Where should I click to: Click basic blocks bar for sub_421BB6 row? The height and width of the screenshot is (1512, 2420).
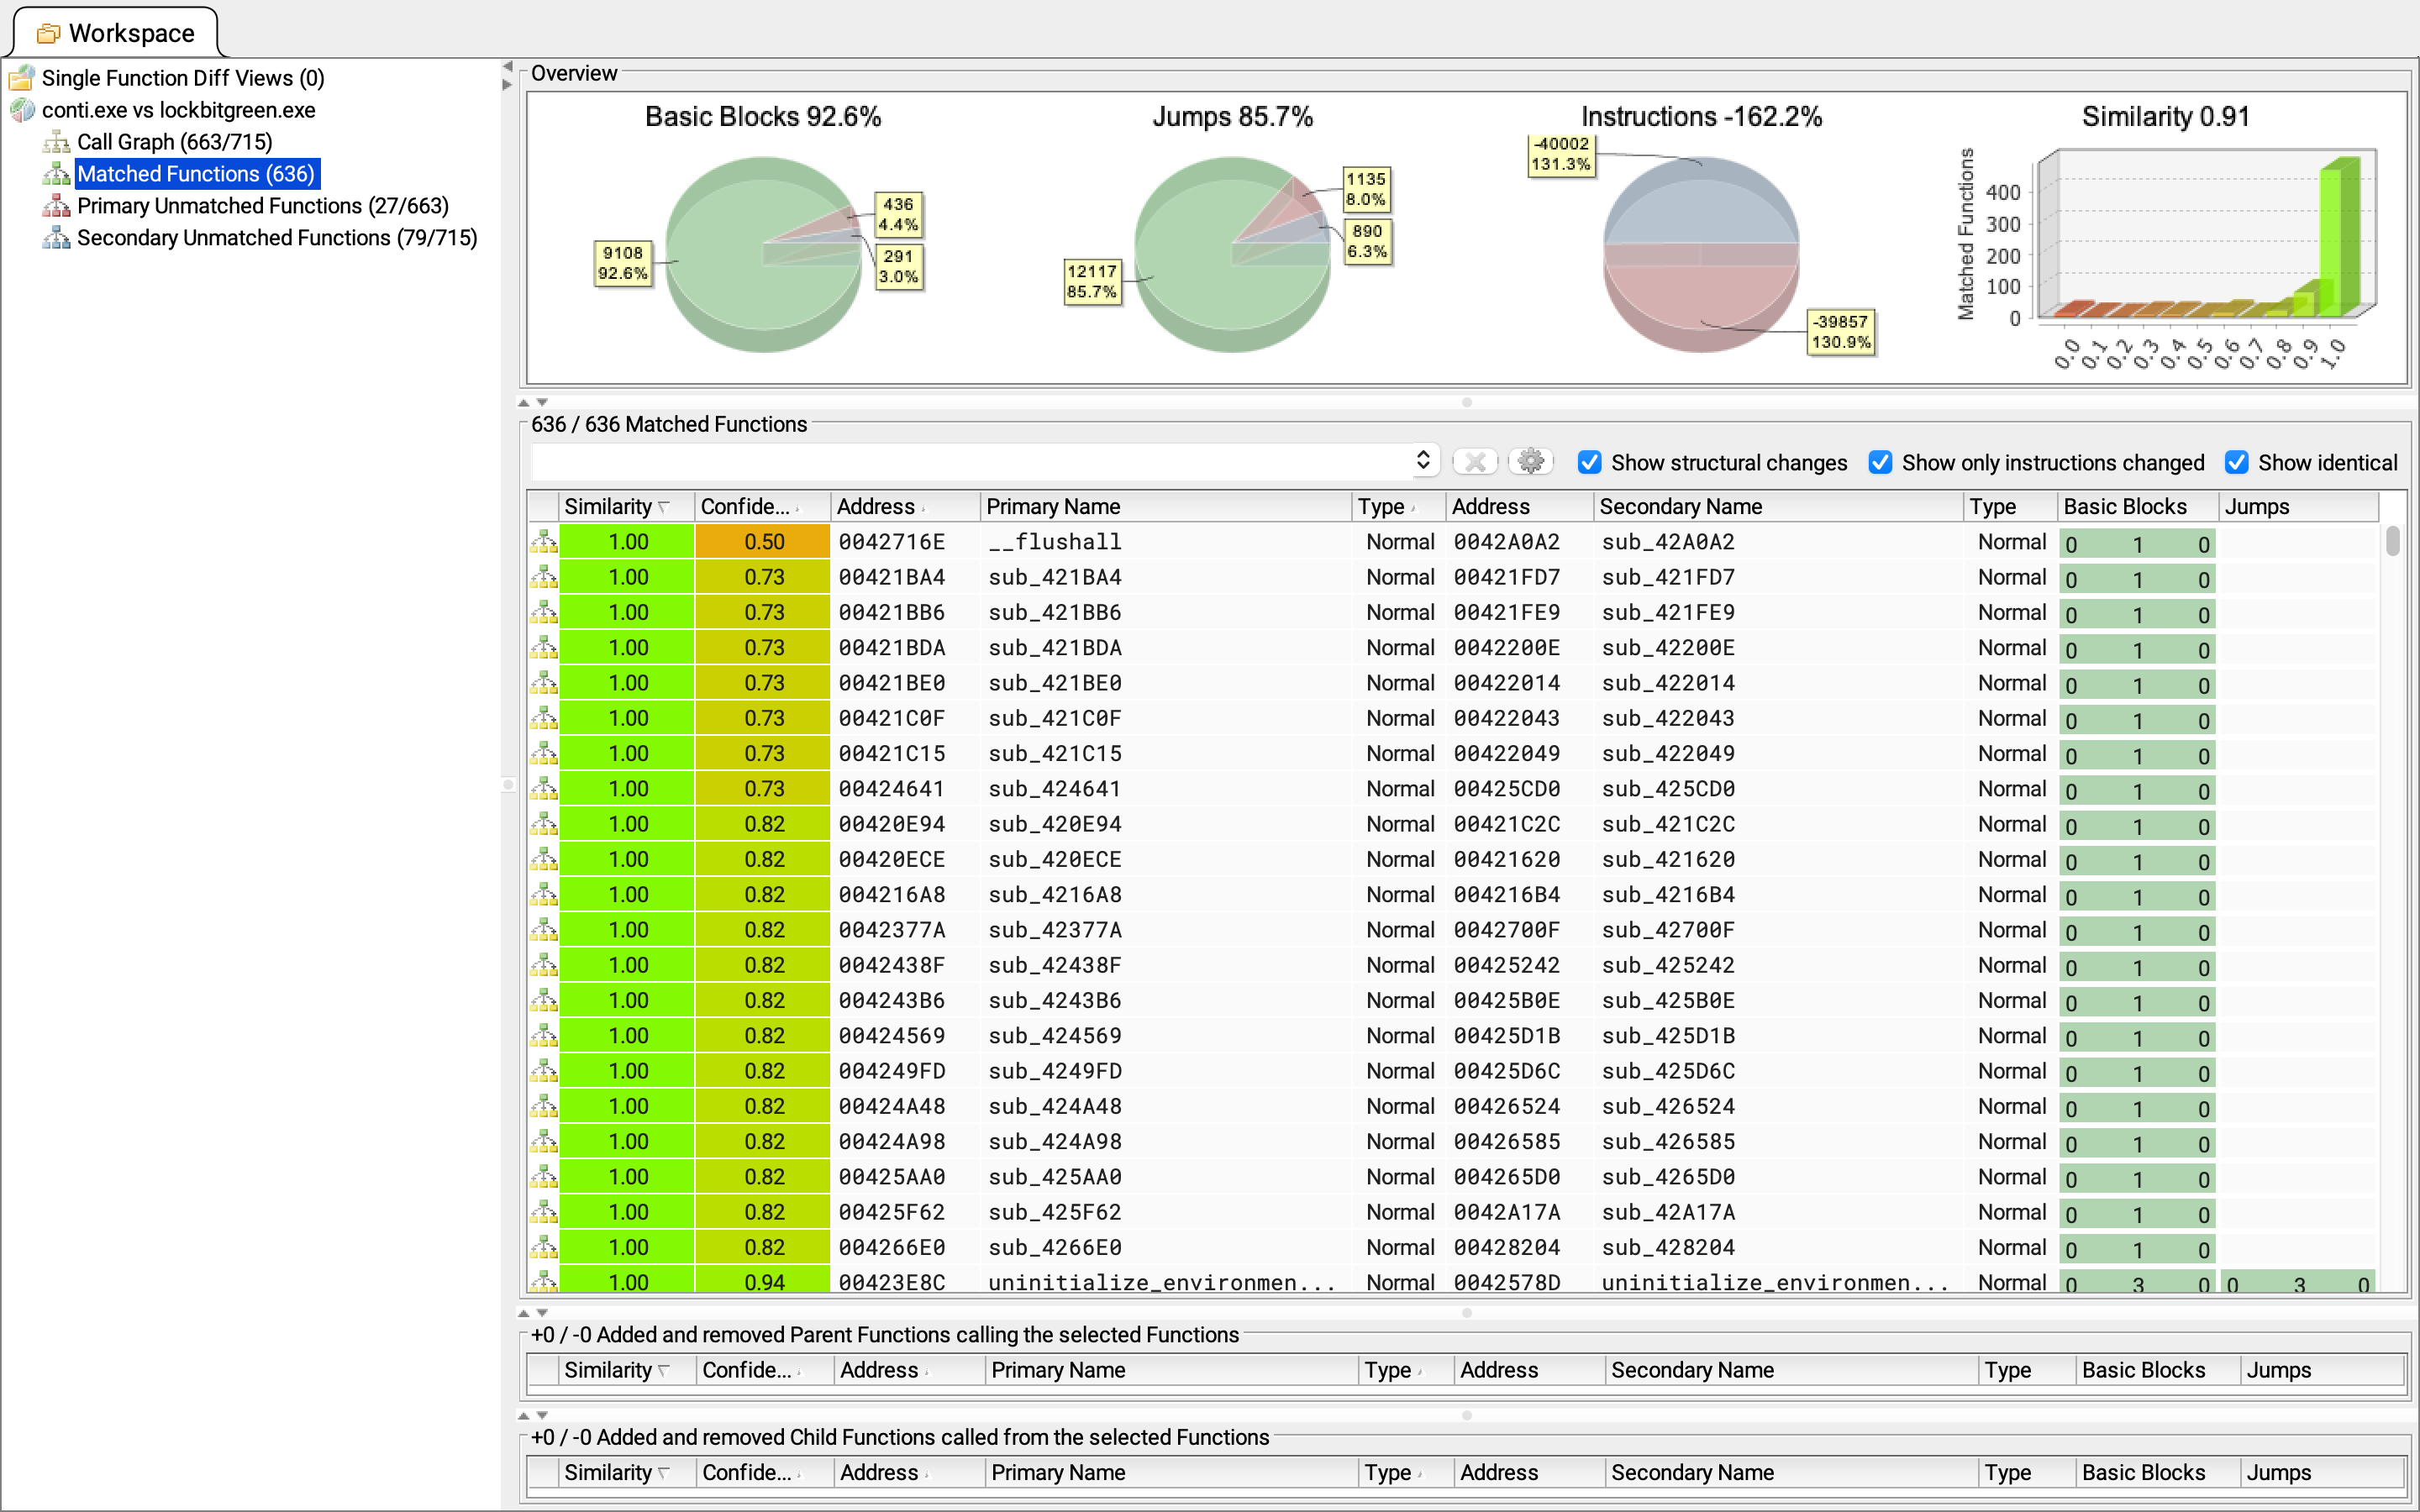2137,614
